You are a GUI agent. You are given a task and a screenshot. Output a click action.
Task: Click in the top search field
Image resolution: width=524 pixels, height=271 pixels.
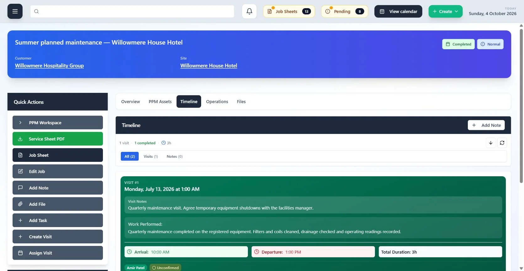tap(132, 11)
